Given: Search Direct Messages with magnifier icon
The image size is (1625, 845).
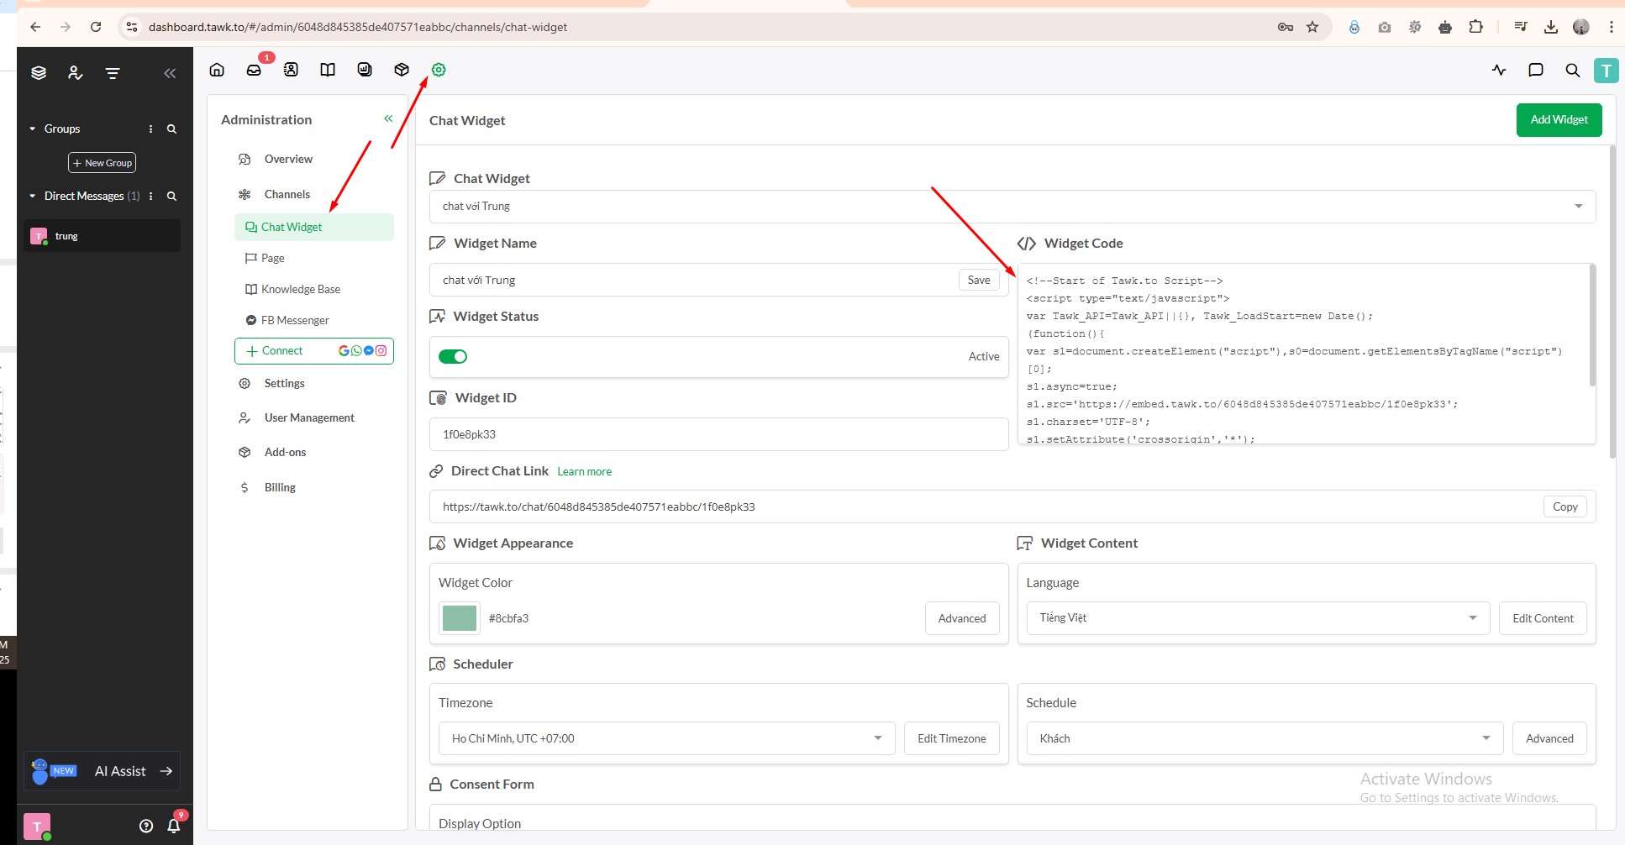Looking at the screenshot, I should (171, 196).
